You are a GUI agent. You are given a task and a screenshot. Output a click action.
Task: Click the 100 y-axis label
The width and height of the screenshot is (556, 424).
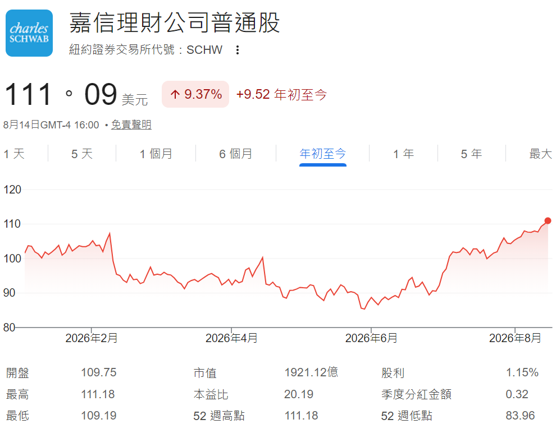pyautogui.click(x=12, y=258)
